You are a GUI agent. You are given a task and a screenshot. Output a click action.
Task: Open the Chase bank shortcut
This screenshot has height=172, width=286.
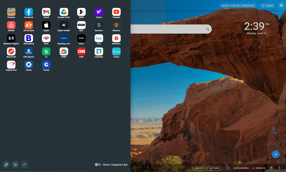29,64
